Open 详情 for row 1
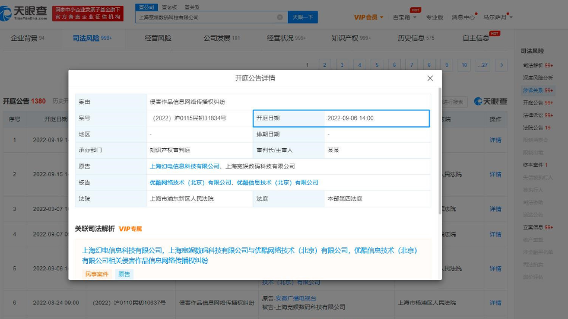The width and height of the screenshot is (568, 319). pos(495,140)
